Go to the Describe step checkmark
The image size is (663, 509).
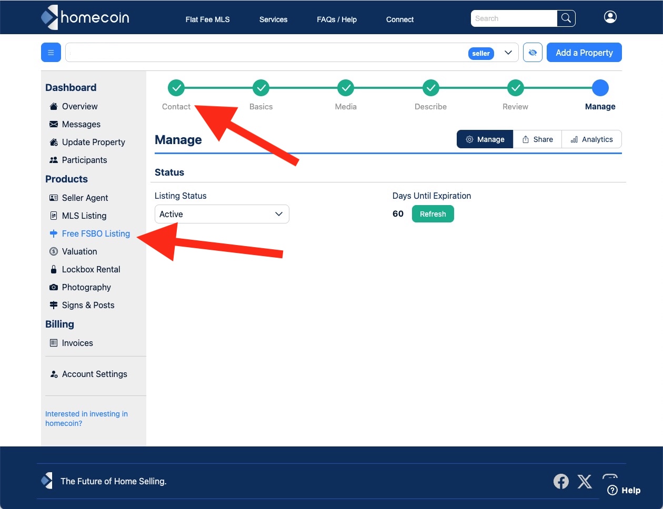(430, 88)
